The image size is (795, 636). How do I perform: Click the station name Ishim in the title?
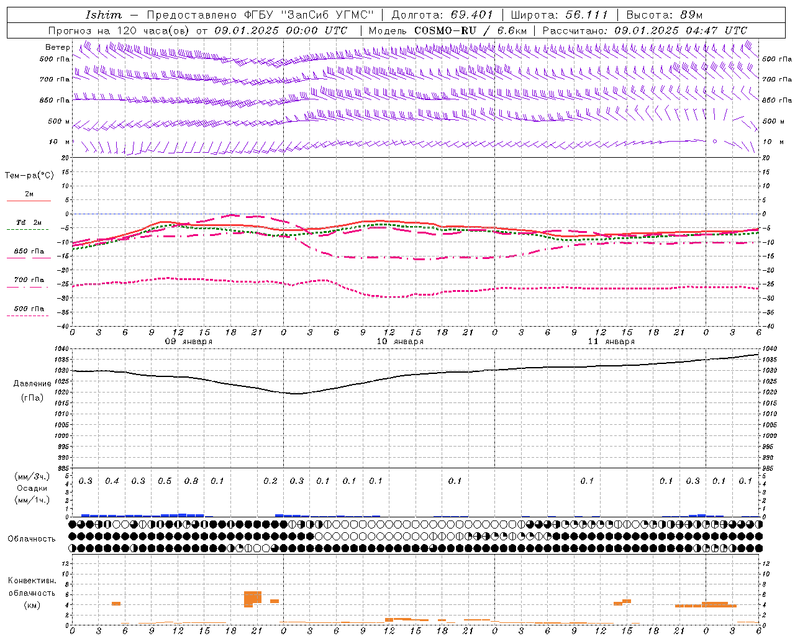[x=104, y=15]
